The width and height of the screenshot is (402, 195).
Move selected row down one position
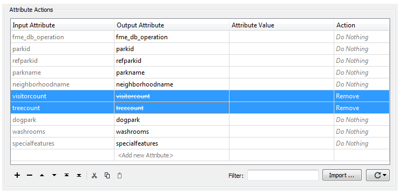[x=54, y=175]
